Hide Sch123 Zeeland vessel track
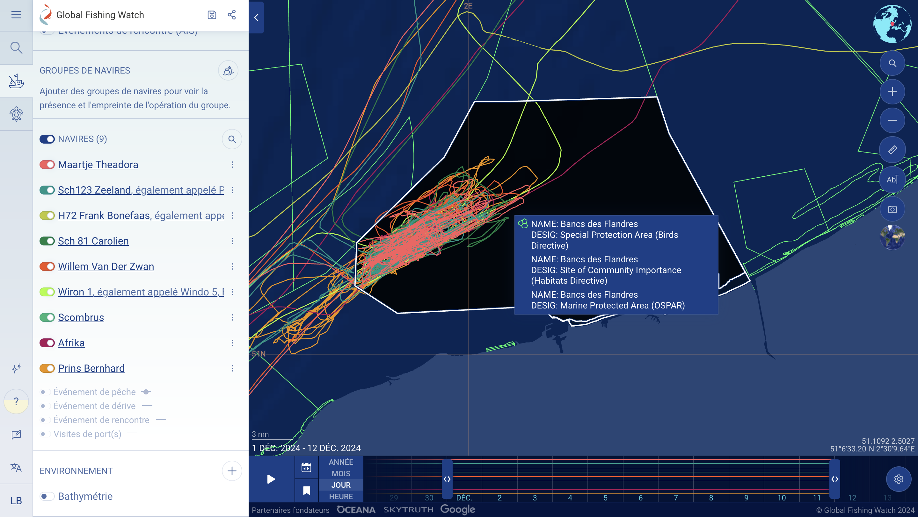Viewport: 918px width, 517px height. 47,190
